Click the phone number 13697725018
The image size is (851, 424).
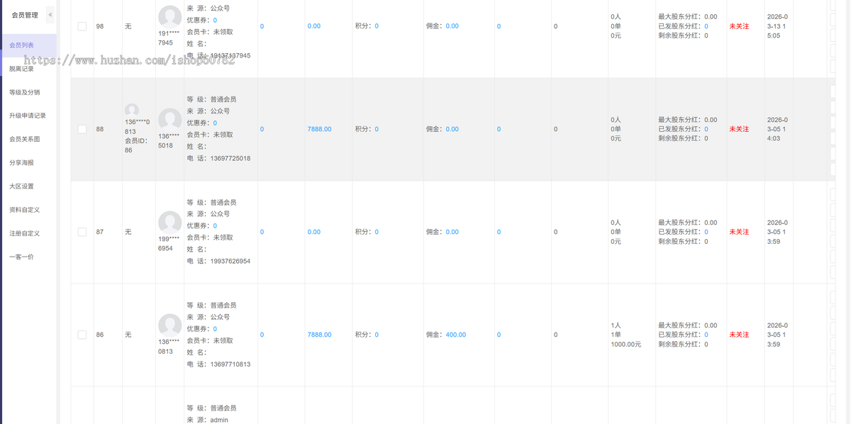click(230, 158)
